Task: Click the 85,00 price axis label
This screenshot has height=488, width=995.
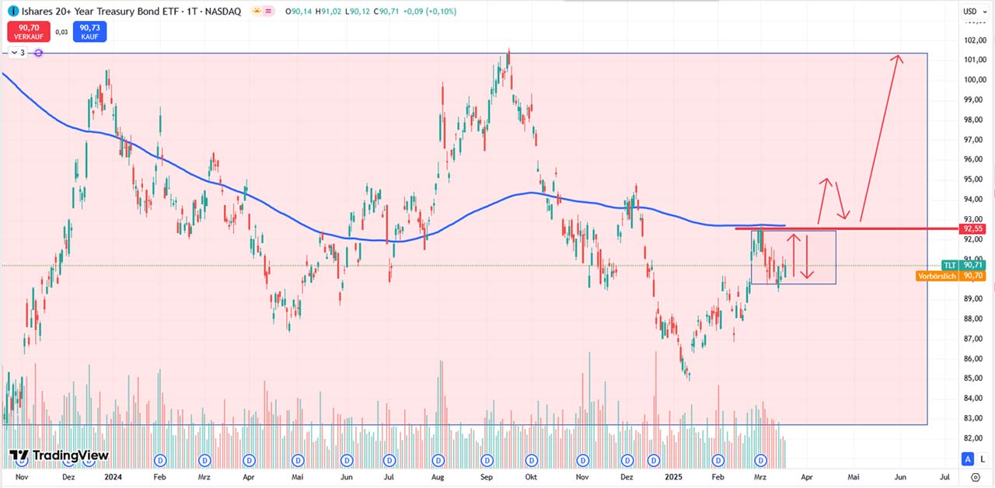Action: click(975, 379)
